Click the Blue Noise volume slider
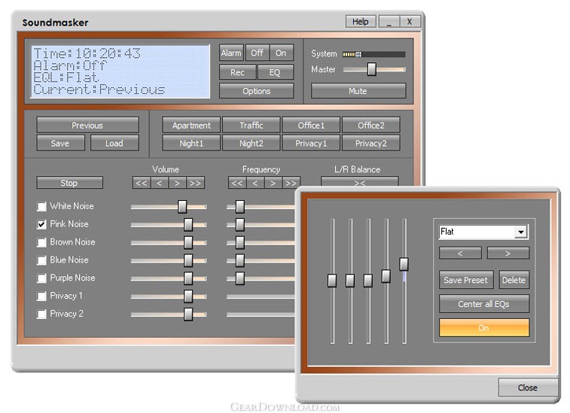 [x=169, y=260]
